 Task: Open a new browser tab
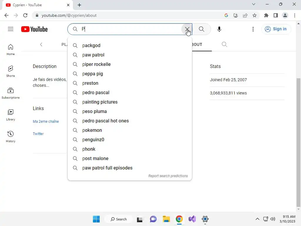click(x=79, y=5)
